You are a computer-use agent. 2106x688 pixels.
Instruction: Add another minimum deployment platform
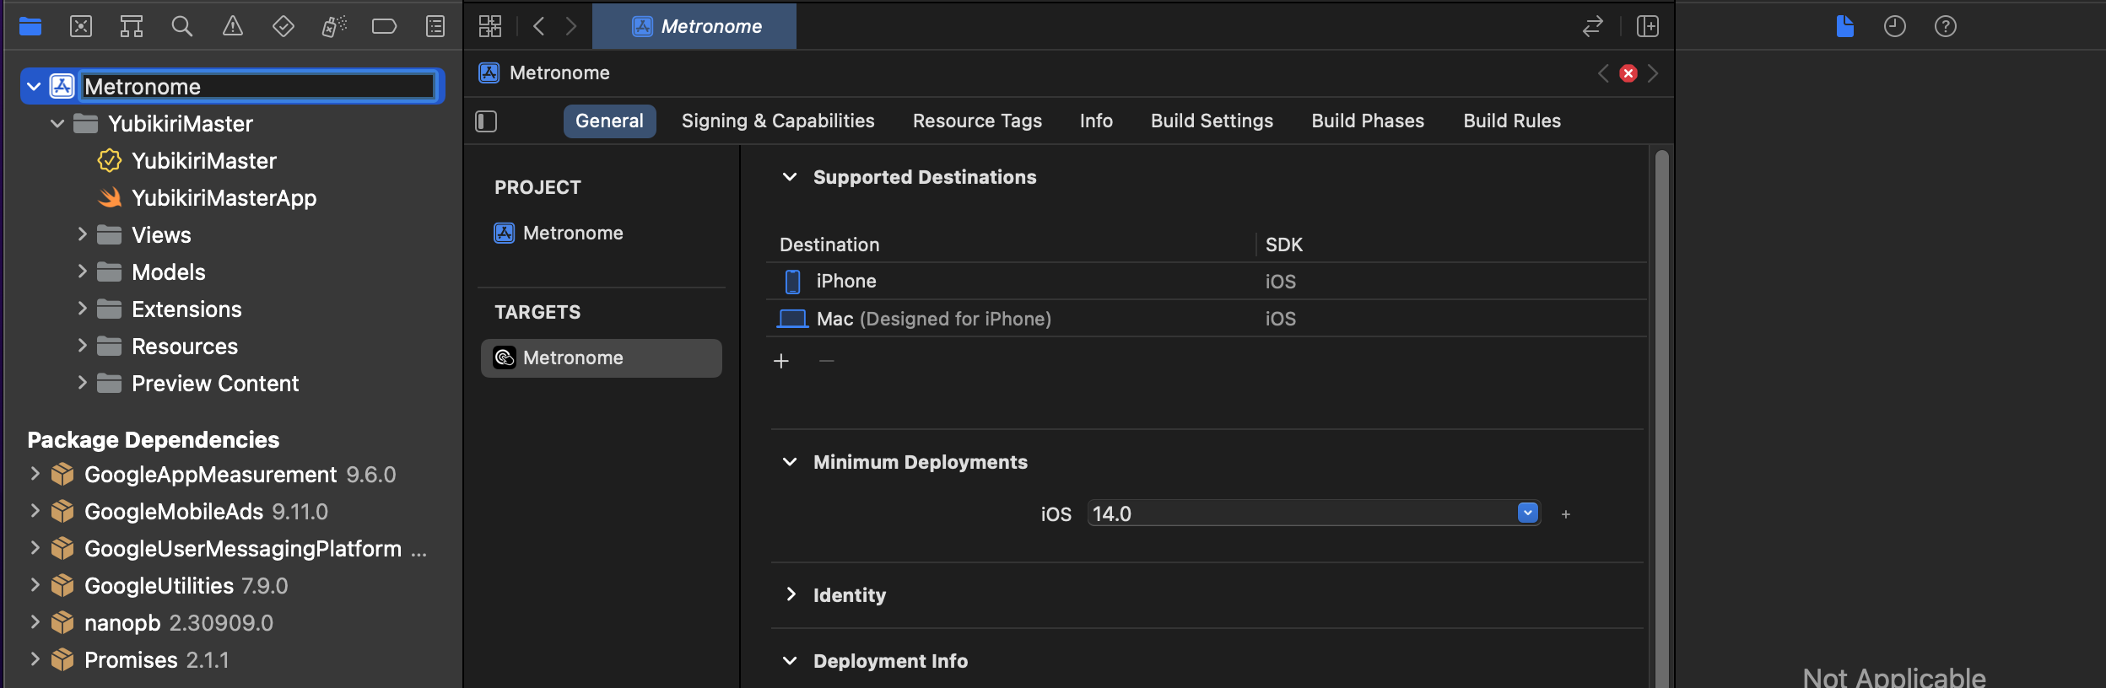(x=1566, y=514)
